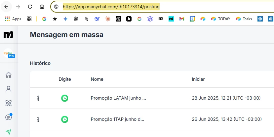Open the Automation atom icon in sidebar

pyautogui.click(x=8, y=103)
